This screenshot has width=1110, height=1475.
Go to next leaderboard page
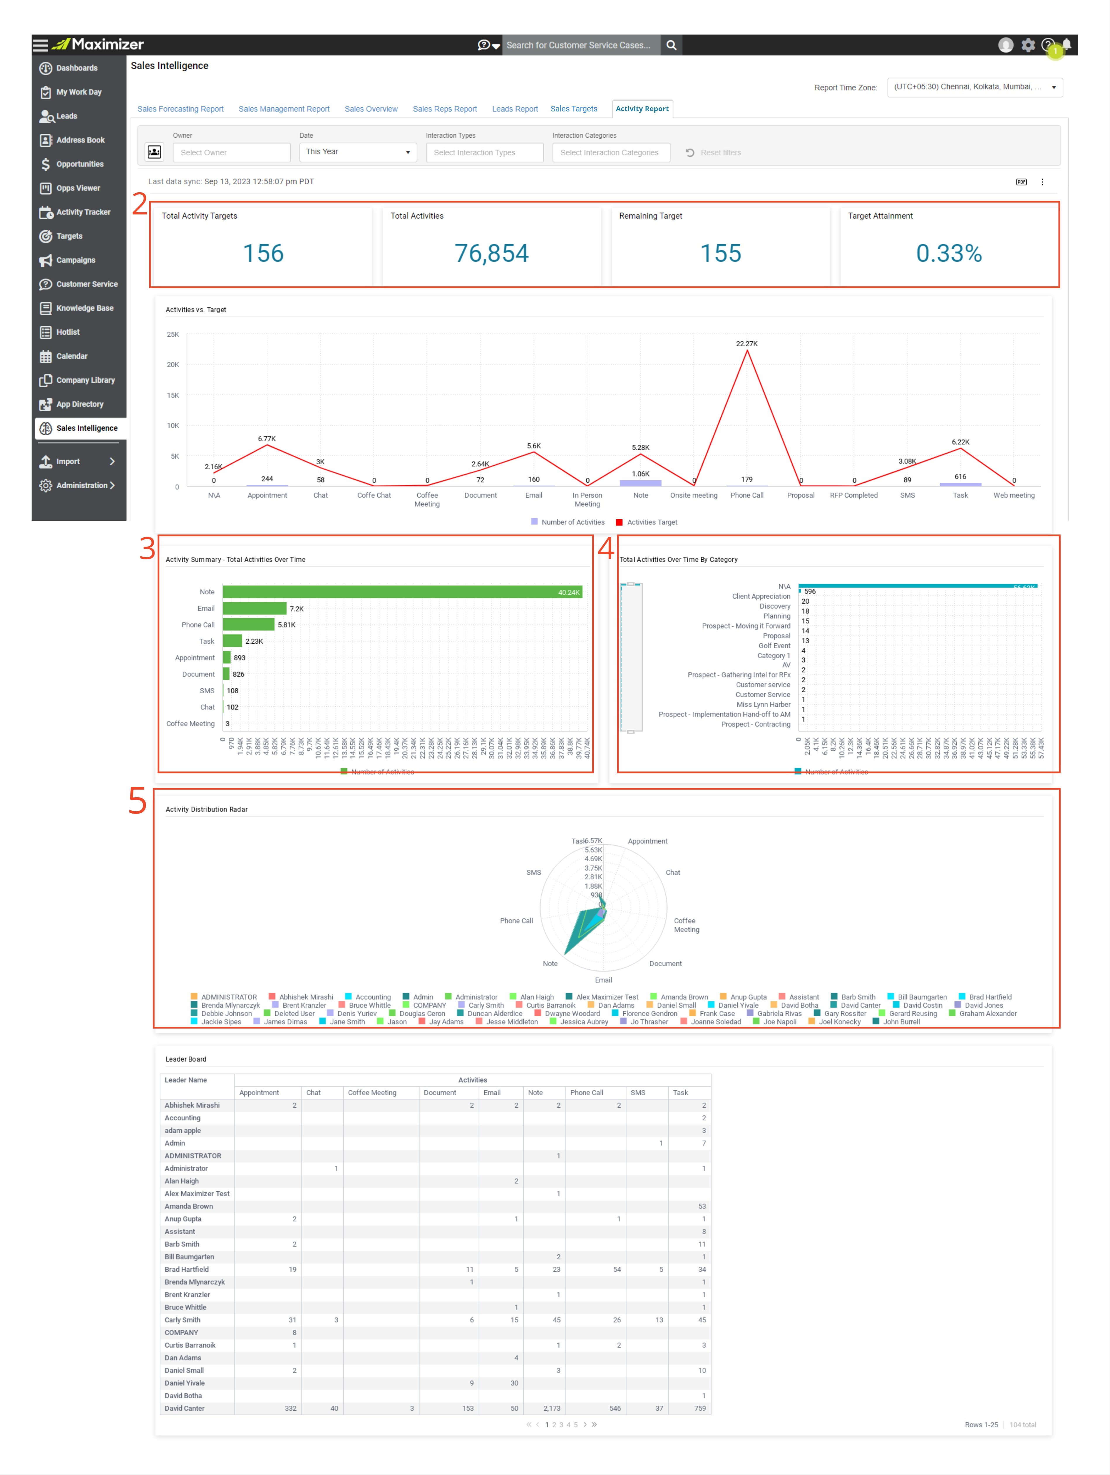tap(585, 1425)
